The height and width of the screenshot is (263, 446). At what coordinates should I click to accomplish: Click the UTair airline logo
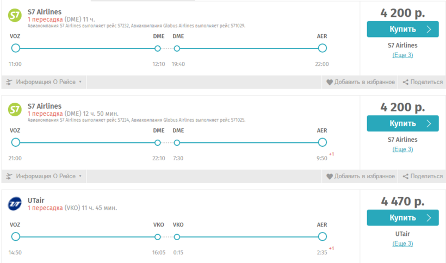point(15,204)
